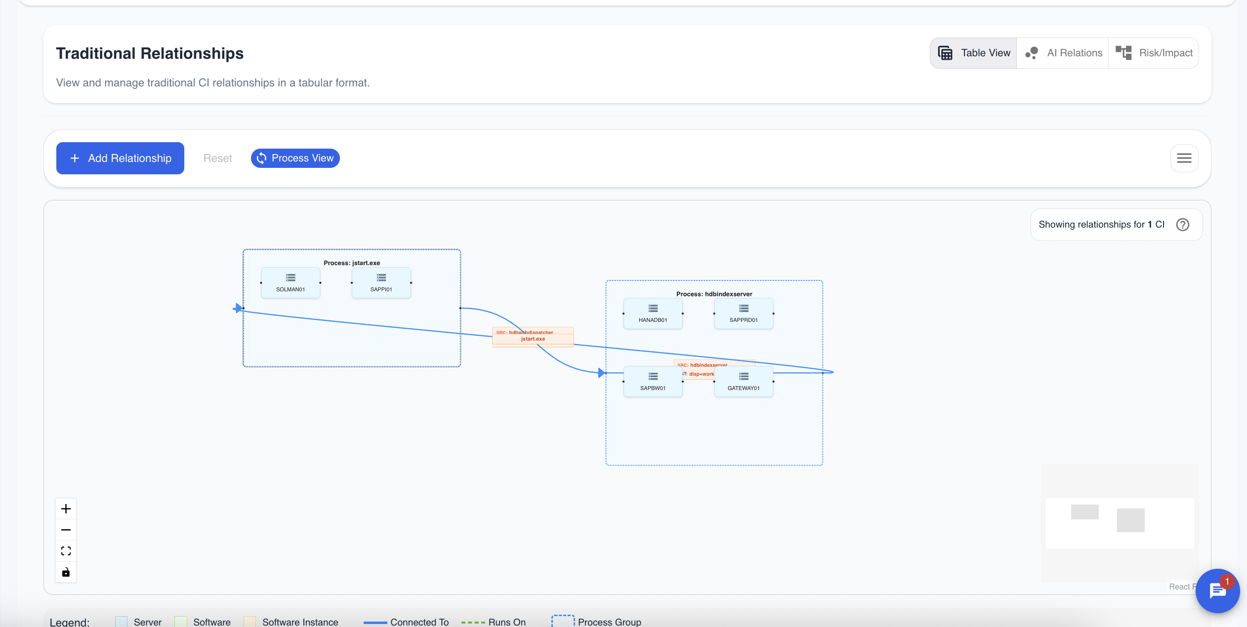
Task: Click the fit-view frame icon
Action: [x=66, y=550]
